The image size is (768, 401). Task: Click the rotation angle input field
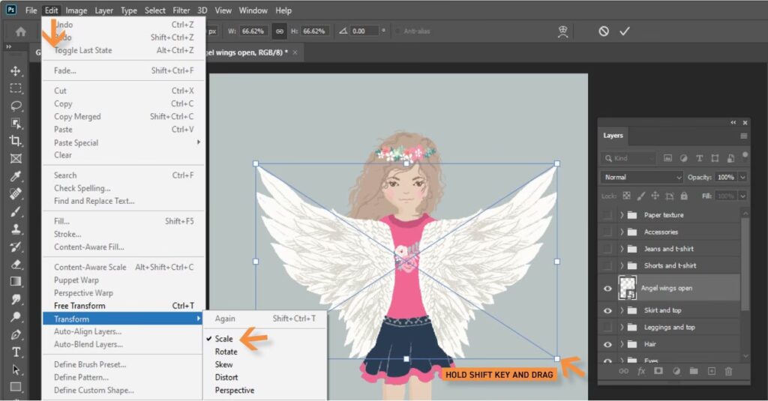pos(364,31)
